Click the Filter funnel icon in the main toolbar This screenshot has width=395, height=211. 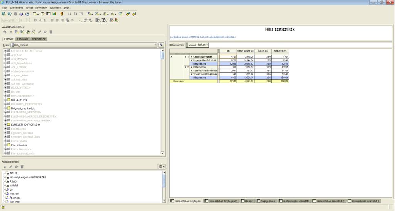pyautogui.click(x=113, y=14)
